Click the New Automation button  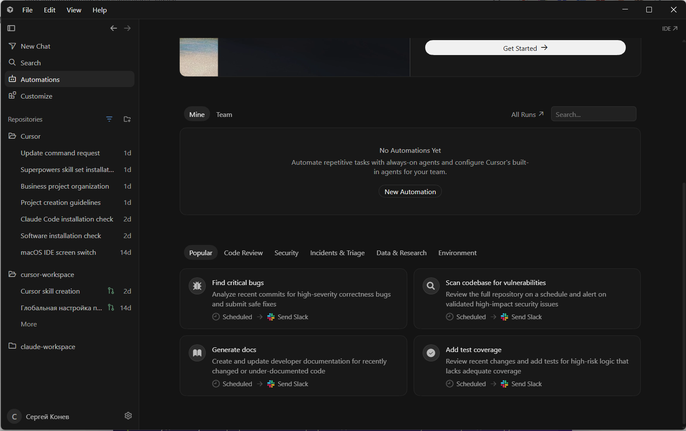click(410, 192)
